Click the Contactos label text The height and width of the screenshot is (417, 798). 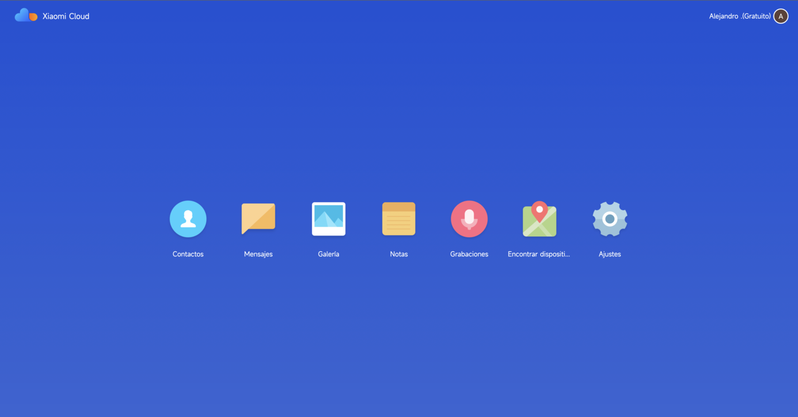tap(188, 253)
